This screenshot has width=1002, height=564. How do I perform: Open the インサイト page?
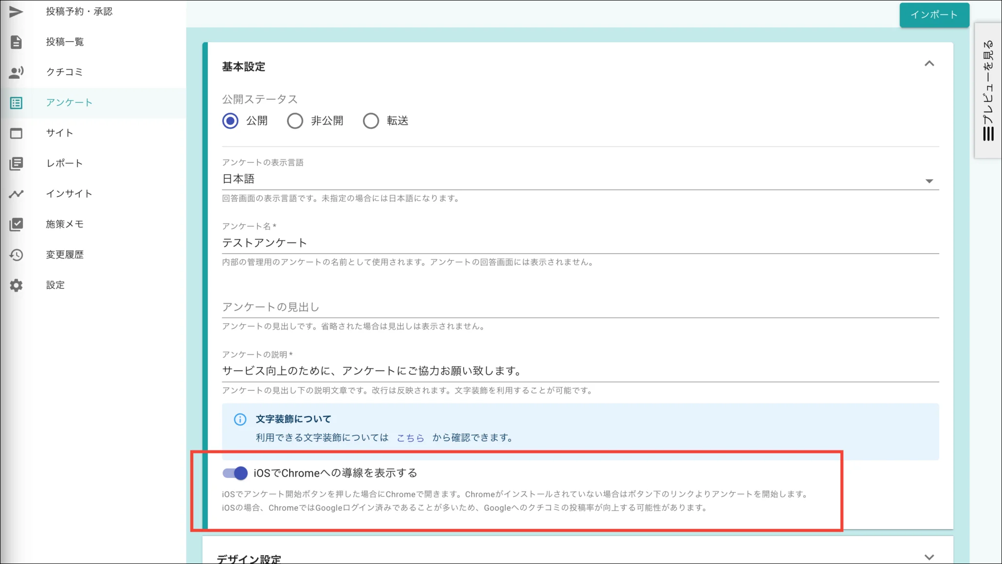93,194
